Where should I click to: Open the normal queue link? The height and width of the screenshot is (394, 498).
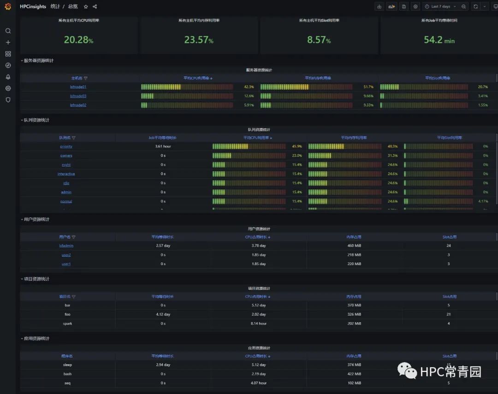tap(66, 202)
